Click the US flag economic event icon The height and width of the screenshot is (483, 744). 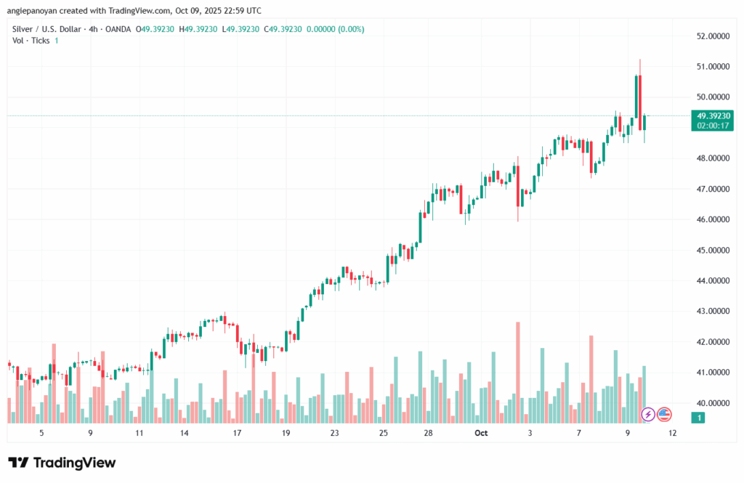coord(664,415)
